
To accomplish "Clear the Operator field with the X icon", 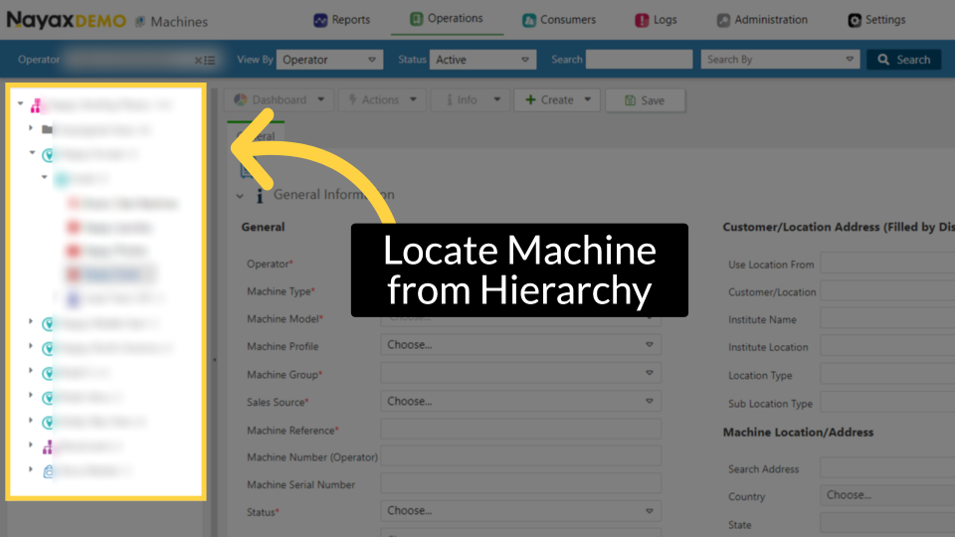I will coord(198,61).
